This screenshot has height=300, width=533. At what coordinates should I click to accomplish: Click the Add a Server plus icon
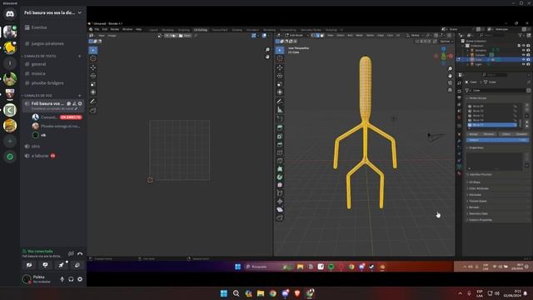point(10,141)
